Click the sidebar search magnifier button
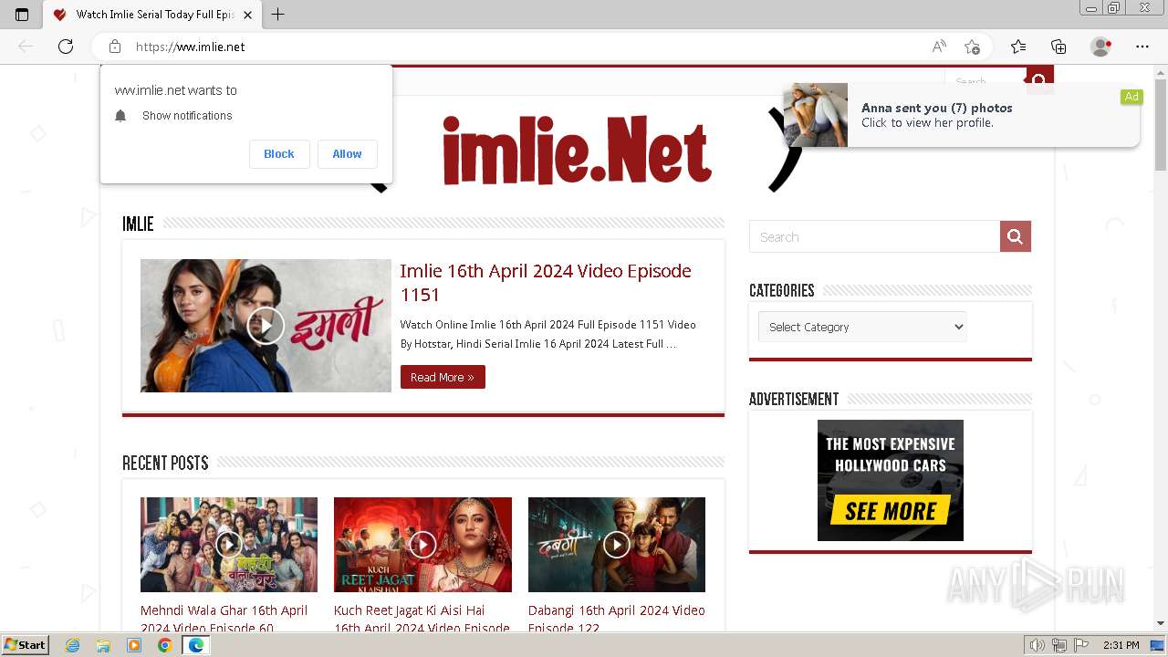1168x657 pixels. (x=1016, y=236)
